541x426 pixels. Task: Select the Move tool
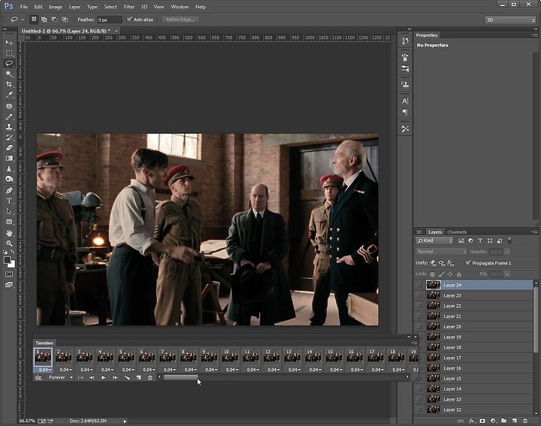coord(9,43)
